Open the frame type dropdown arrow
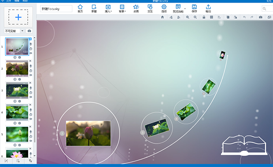Viewport: 273px width, 167px height. tap(22, 31)
